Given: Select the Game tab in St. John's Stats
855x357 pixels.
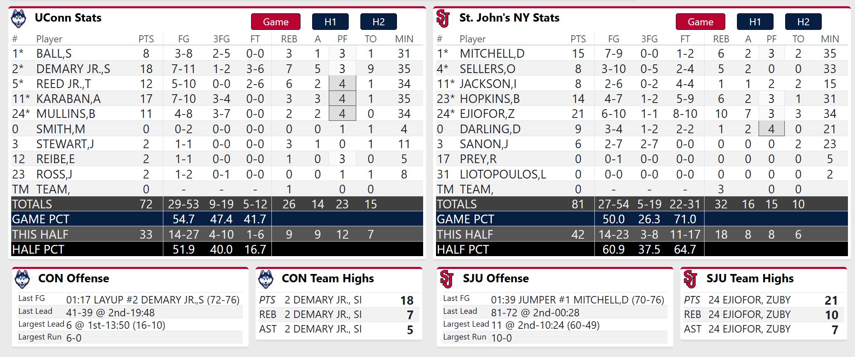Looking at the screenshot, I should 700,22.
